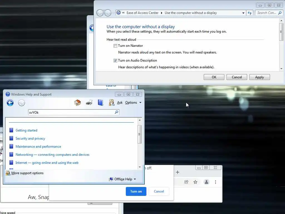Click Cancel in Ease of Access window
Image resolution: width=285 pixels, height=214 pixels.
click(x=237, y=77)
